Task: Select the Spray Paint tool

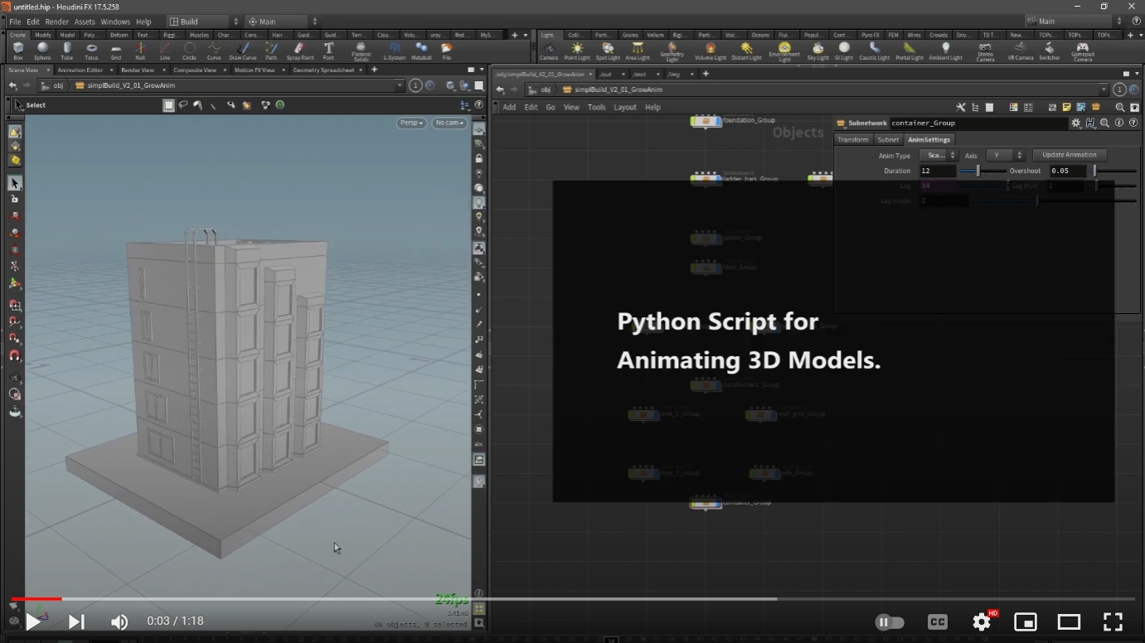Action: 299,51
